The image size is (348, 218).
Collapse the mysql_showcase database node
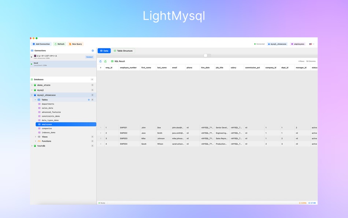pos(32,95)
